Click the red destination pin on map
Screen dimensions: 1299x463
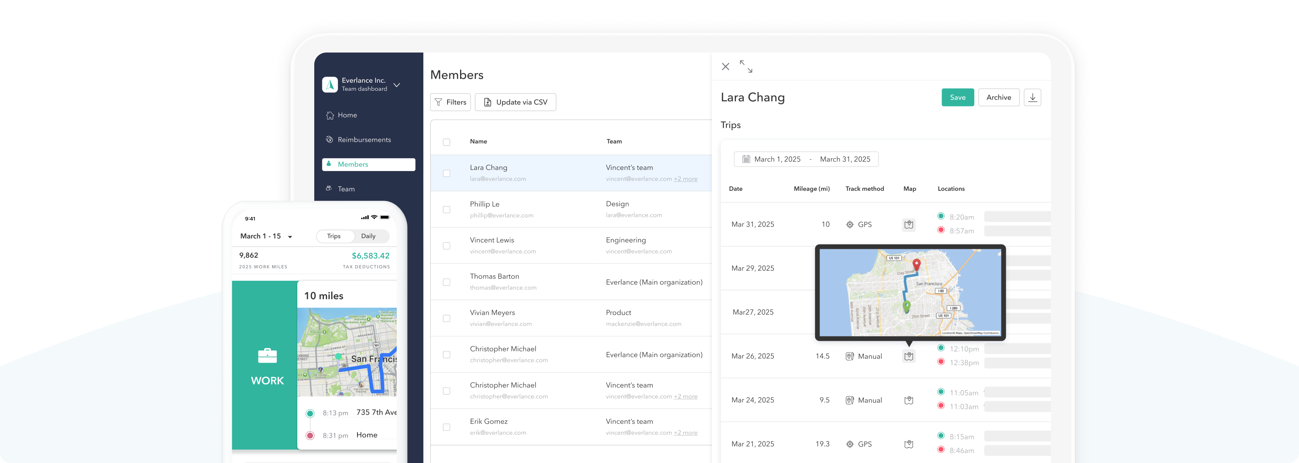917,265
